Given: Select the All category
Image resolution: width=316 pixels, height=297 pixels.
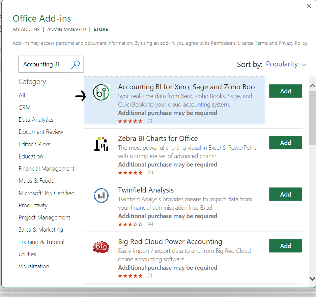Looking at the screenshot, I should click(22, 95).
